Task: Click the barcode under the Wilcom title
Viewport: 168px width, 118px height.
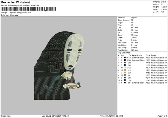Action: 29,9
